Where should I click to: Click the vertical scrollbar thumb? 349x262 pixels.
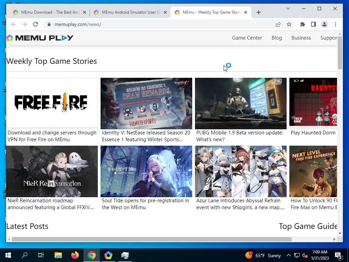[x=340, y=53]
